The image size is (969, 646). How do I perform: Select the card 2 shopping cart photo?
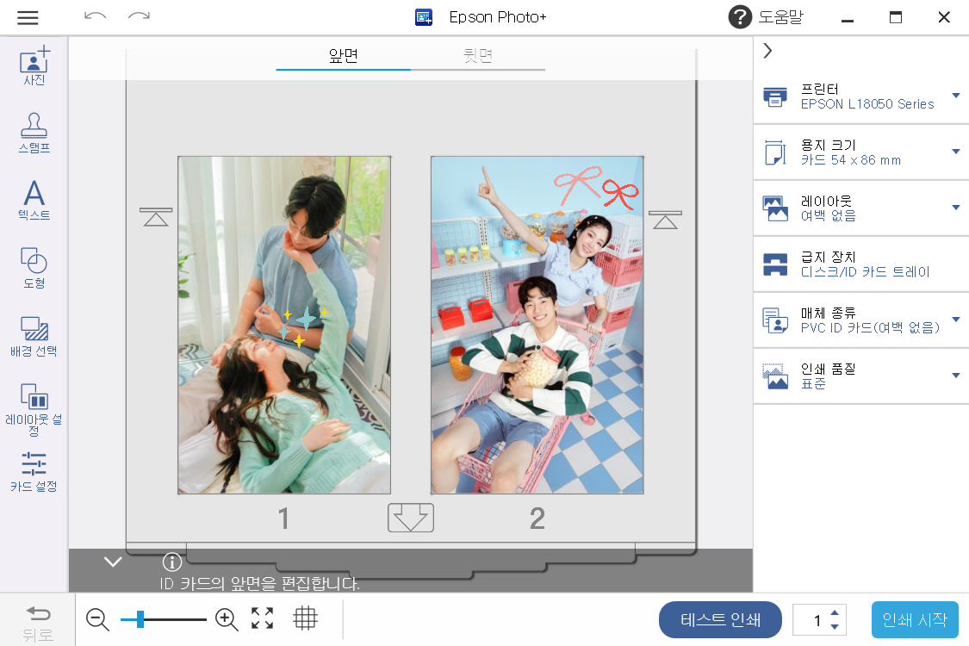click(537, 326)
